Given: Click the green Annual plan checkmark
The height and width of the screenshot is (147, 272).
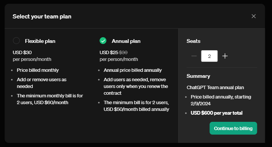Looking at the screenshot, I should (103, 41).
